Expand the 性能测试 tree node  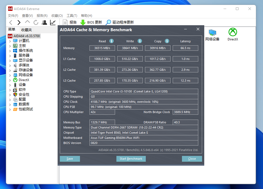pyautogui.click(x=10, y=109)
